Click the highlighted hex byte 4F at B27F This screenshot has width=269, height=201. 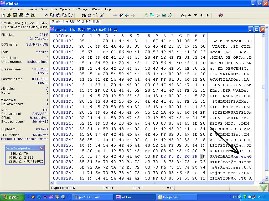[203, 156]
